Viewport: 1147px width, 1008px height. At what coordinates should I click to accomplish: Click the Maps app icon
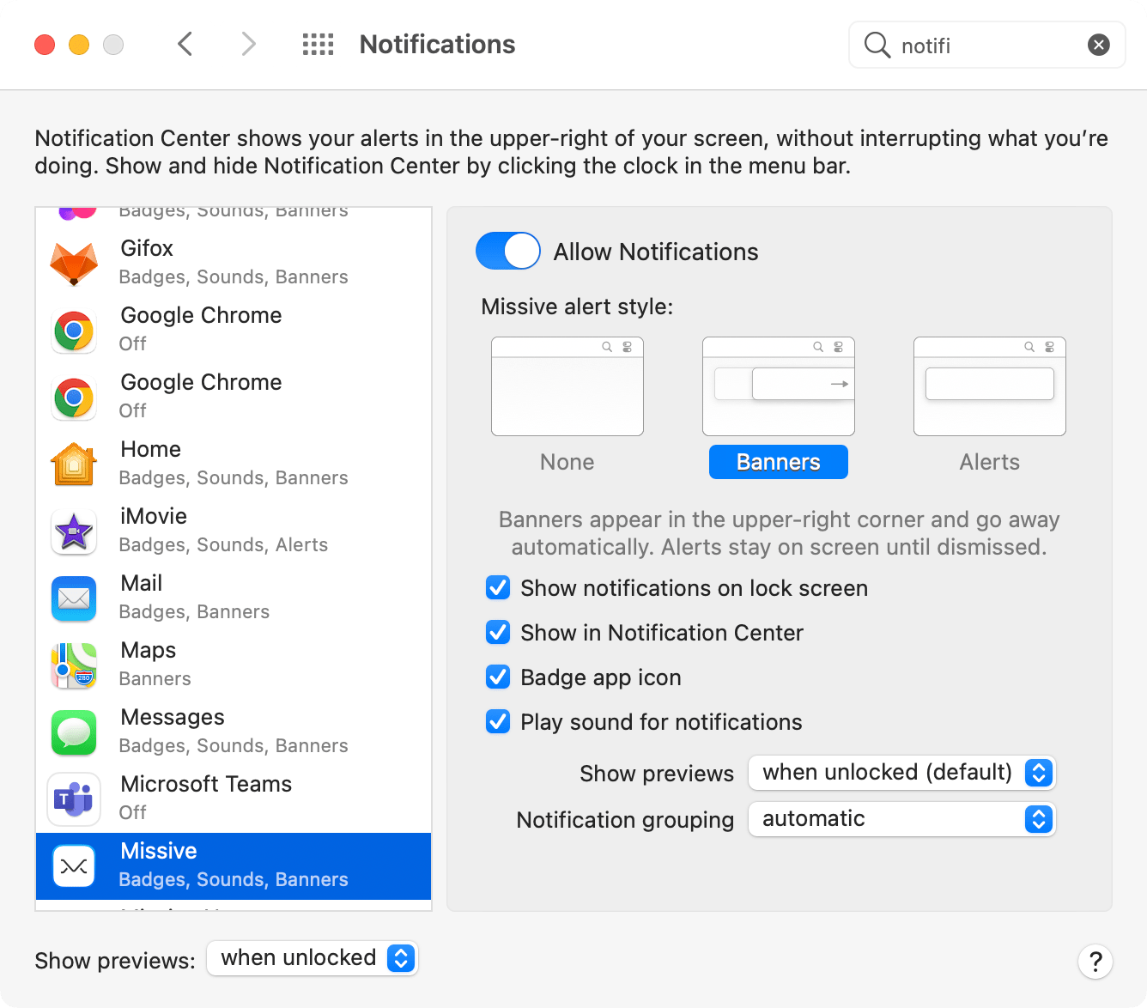pyautogui.click(x=74, y=665)
